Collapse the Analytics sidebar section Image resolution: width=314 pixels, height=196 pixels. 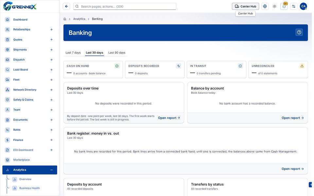pyautogui.click(x=51, y=170)
